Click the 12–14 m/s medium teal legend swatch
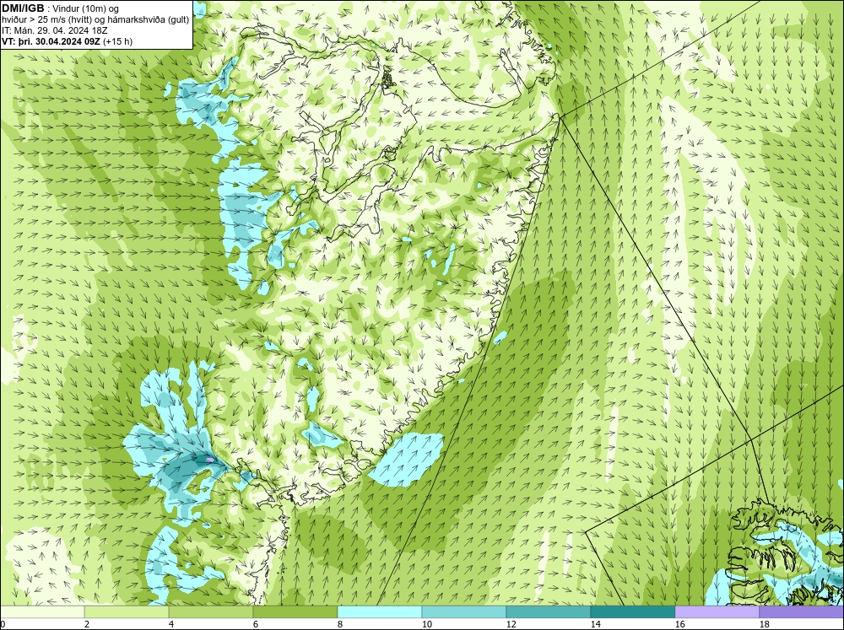 (x=548, y=611)
